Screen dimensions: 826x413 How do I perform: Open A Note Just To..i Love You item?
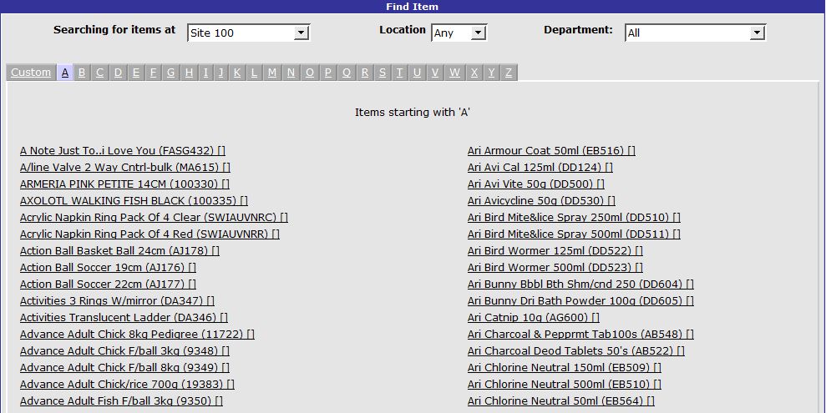[x=123, y=151]
